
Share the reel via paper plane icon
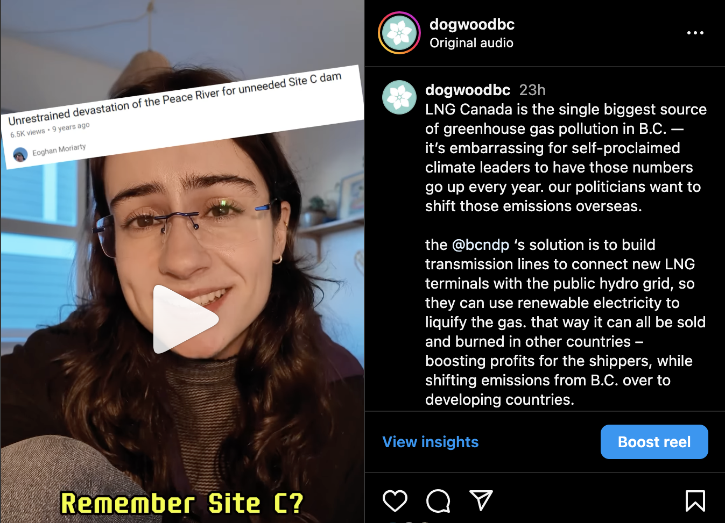[x=481, y=500]
